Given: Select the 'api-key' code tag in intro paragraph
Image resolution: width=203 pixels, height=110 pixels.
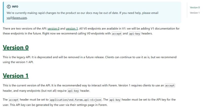Looking at the screenshot, I should click(134, 34).
